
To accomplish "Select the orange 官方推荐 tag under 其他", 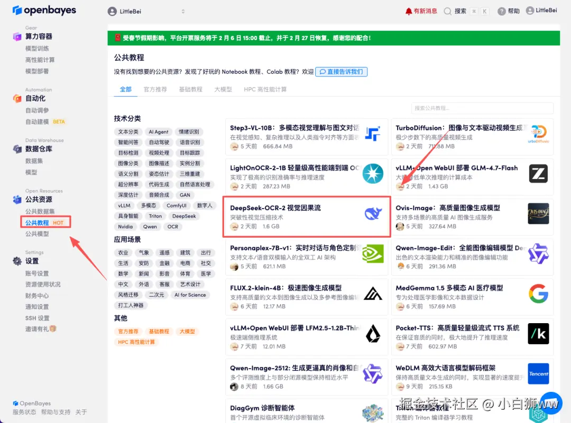I will point(128,332).
